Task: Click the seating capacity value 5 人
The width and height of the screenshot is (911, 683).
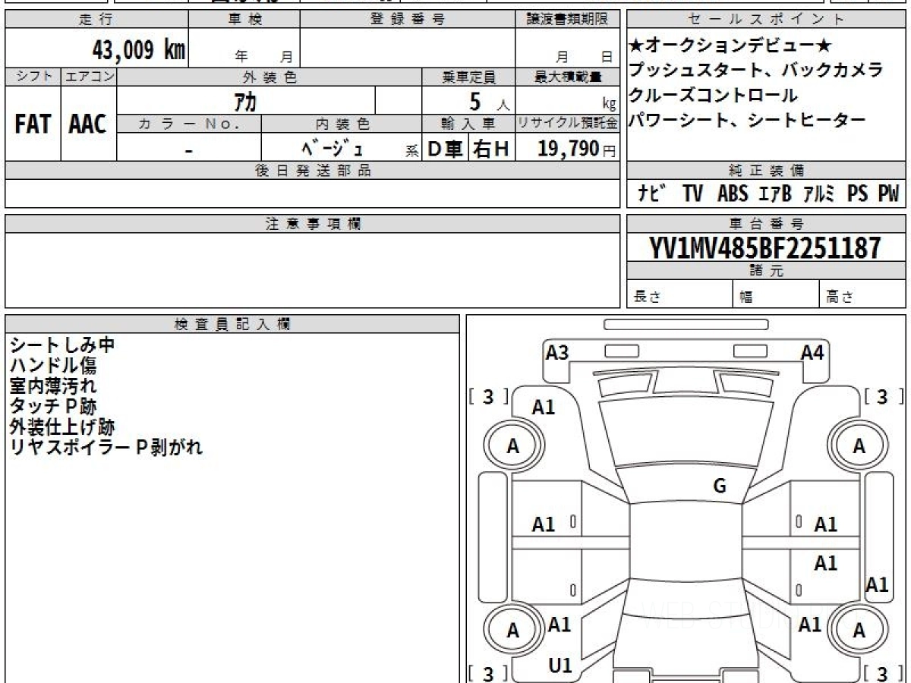Action: [490, 100]
